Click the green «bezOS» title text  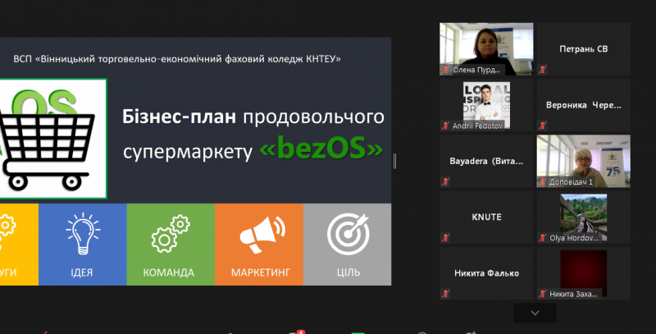coord(321,149)
